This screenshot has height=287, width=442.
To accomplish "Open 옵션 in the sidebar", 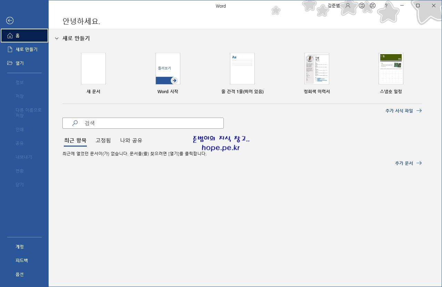I will [x=24, y=274].
